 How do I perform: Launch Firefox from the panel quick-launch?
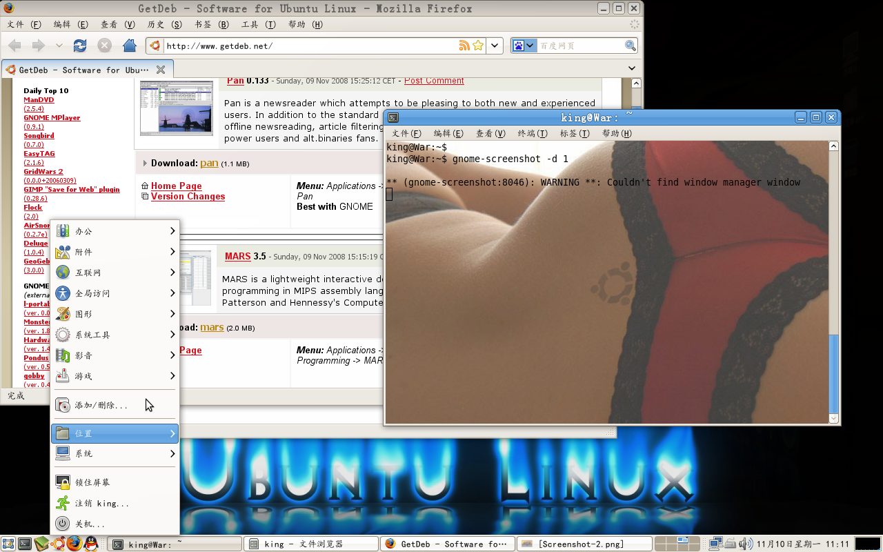click(x=74, y=544)
